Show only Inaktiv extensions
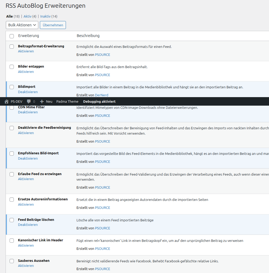This screenshot has height=273, width=269. tap(45, 16)
